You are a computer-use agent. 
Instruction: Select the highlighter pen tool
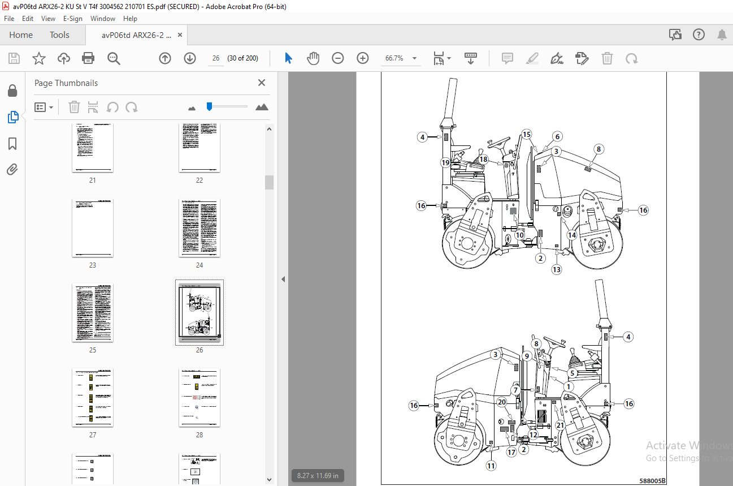click(532, 58)
